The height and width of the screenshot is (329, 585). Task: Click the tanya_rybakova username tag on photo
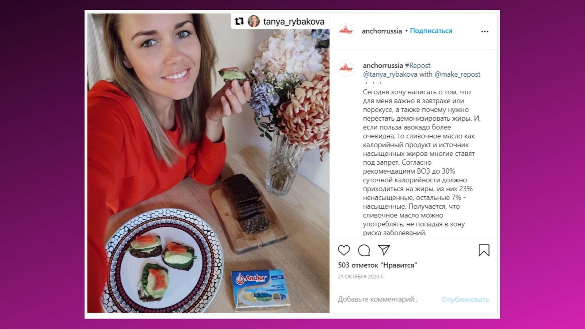(x=294, y=22)
